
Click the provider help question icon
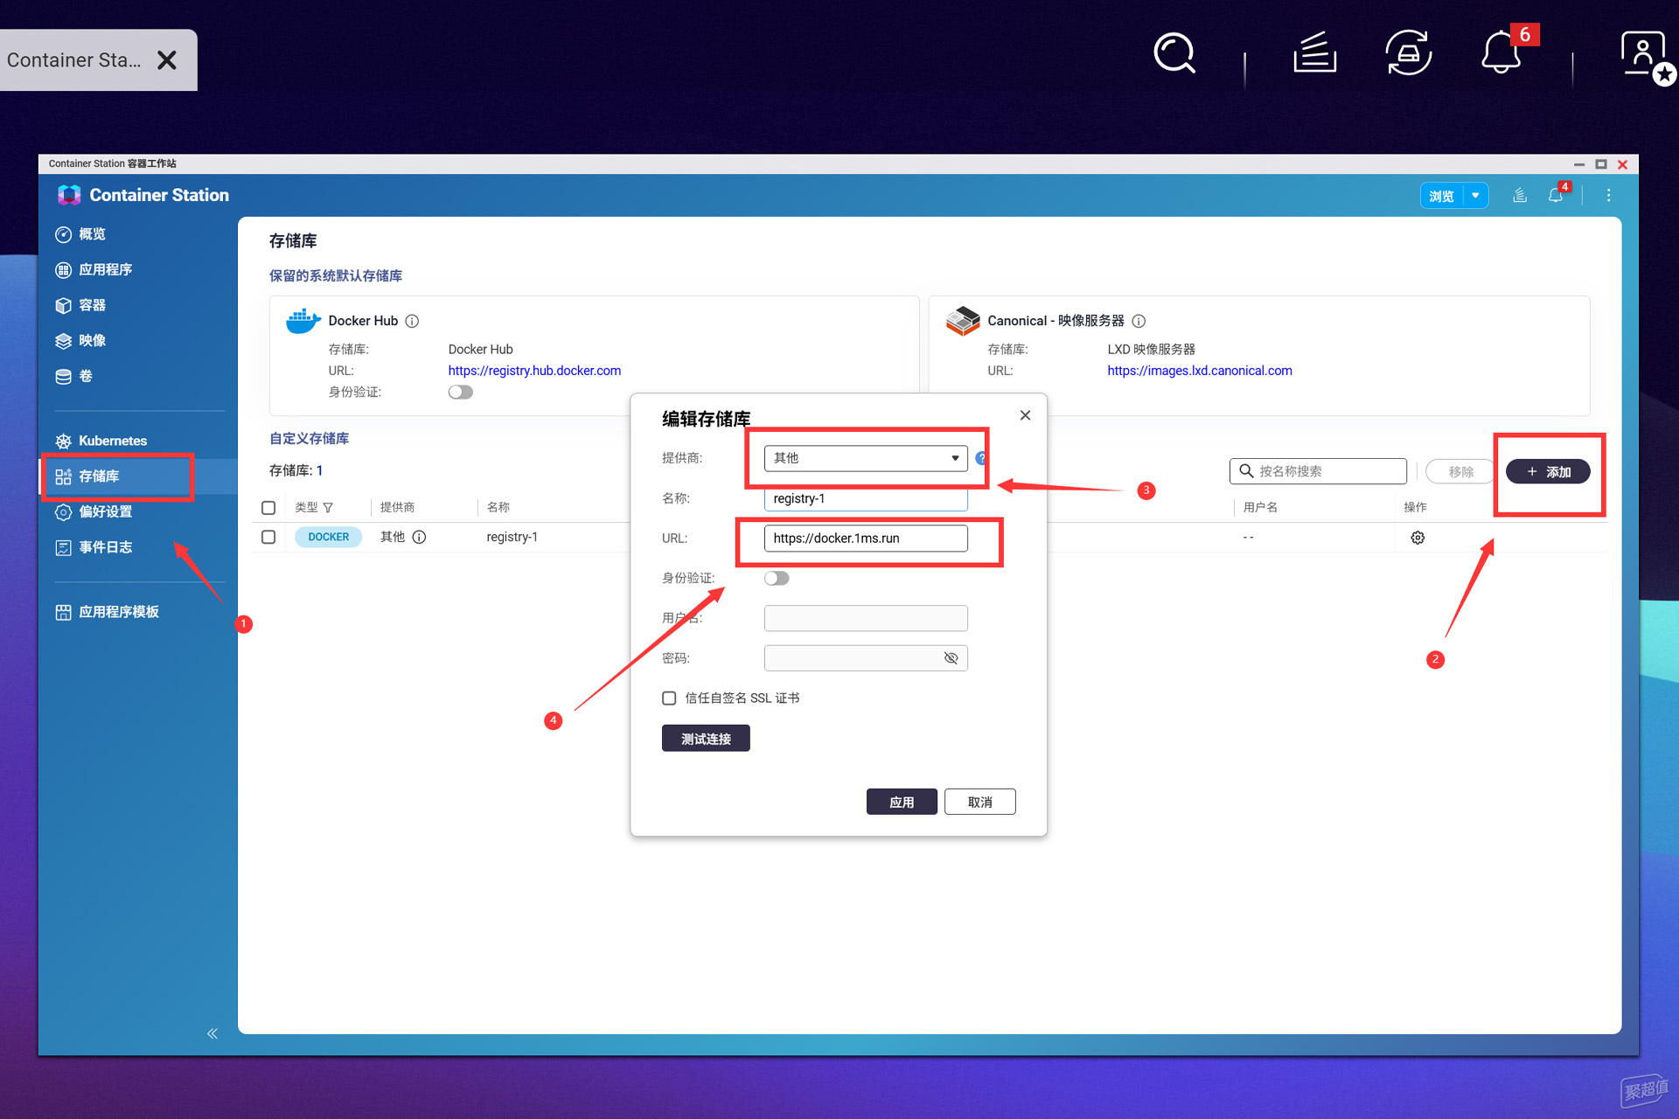pos(981,458)
